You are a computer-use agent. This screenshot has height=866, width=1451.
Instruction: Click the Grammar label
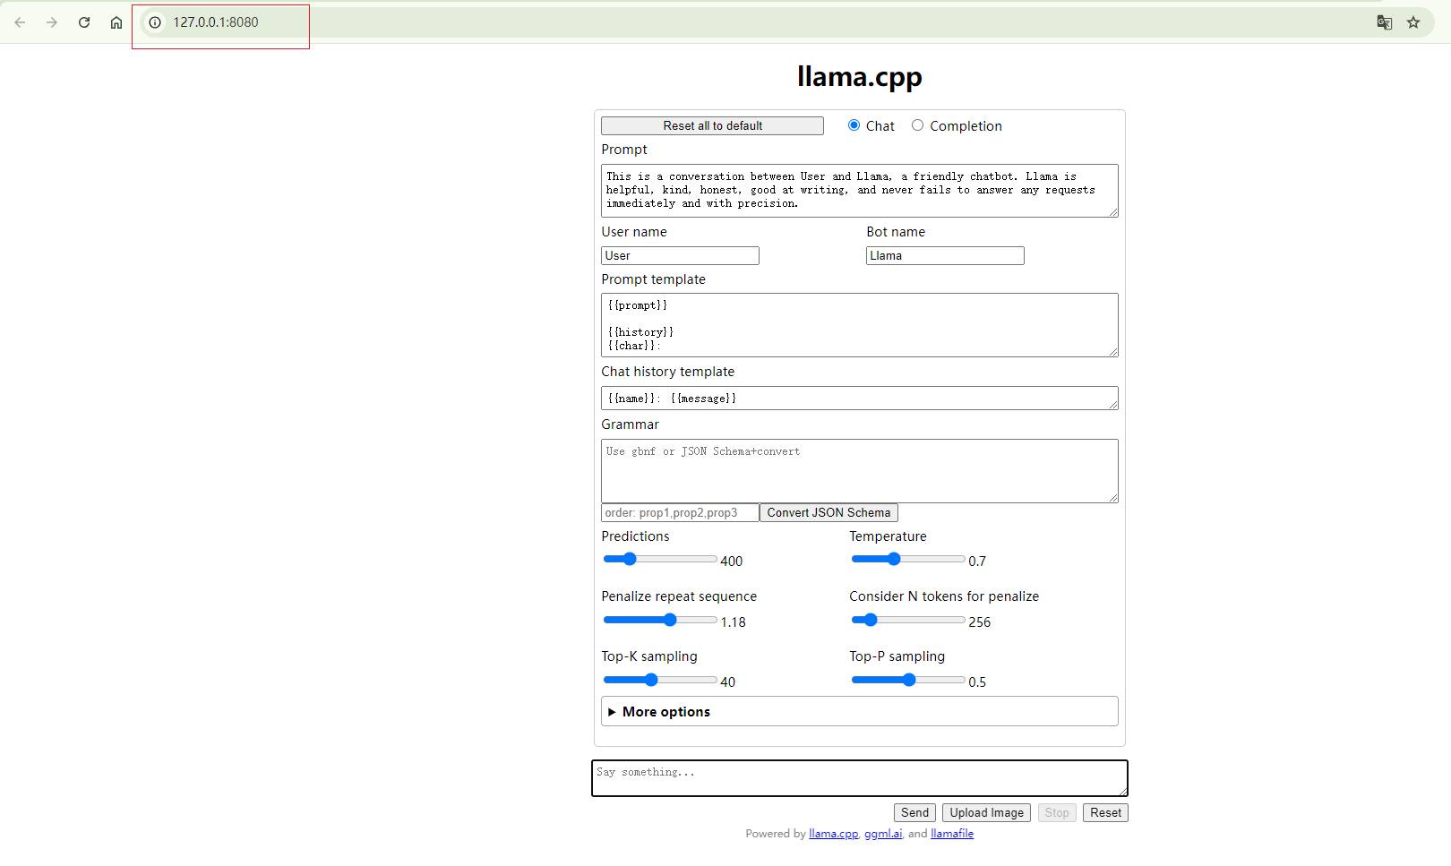(630, 424)
